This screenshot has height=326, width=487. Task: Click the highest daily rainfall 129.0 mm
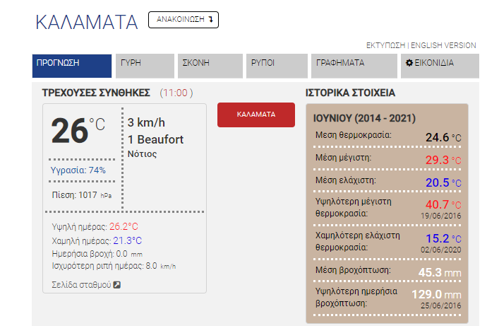(436, 294)
